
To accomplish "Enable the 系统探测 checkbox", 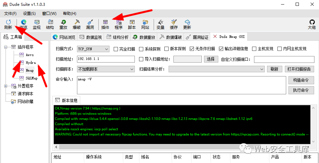I will click(x=141, y=49).
